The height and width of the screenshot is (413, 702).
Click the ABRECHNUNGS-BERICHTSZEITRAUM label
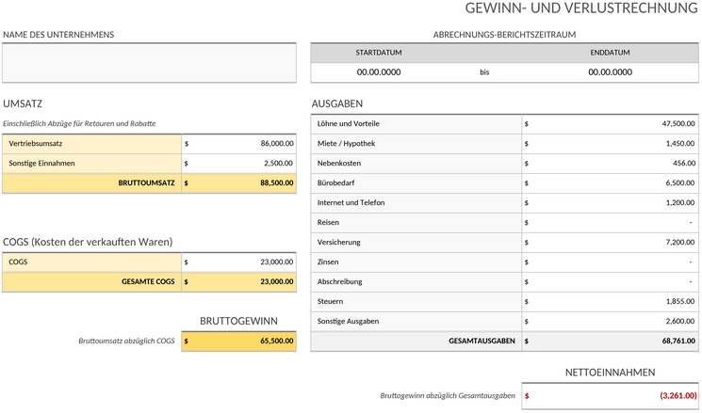[504, 35]
